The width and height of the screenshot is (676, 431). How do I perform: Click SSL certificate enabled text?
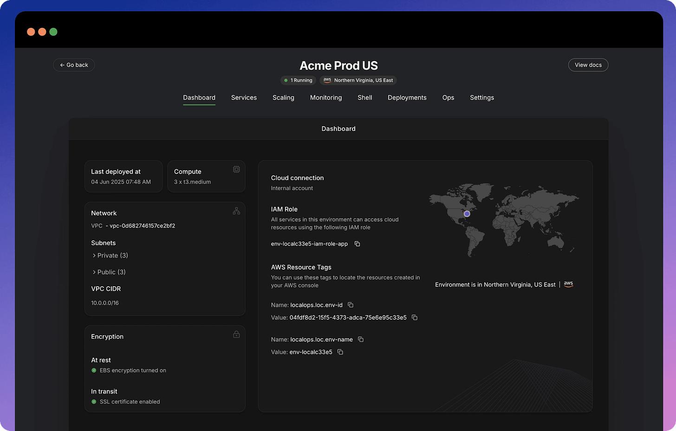pos(130,402)
